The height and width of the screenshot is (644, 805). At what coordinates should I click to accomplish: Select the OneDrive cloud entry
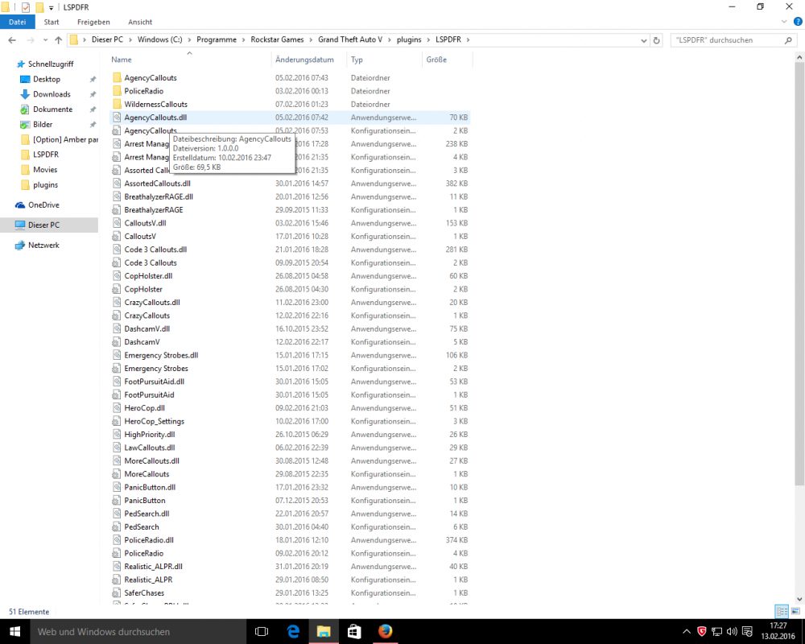click(43, 205)
